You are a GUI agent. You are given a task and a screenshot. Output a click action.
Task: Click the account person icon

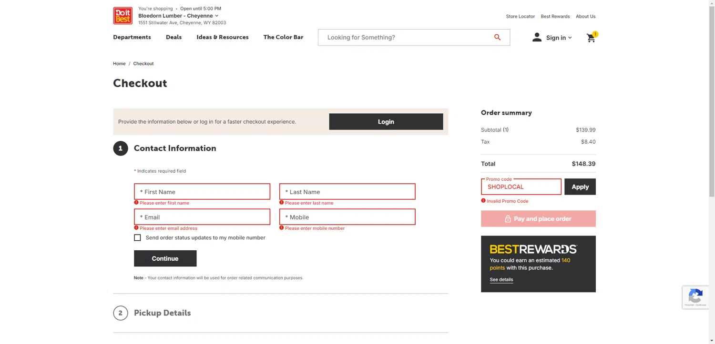coord(537,38)
